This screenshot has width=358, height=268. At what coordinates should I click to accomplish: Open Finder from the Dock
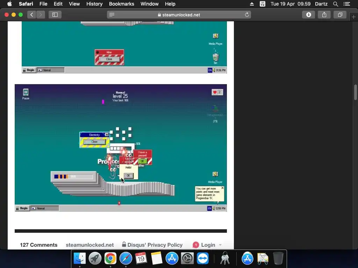(80, 259)
